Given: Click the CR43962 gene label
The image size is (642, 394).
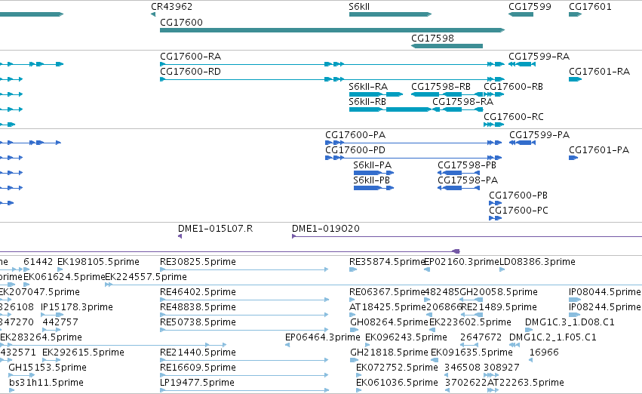Looking at the screenshot, I should point(171,7).
